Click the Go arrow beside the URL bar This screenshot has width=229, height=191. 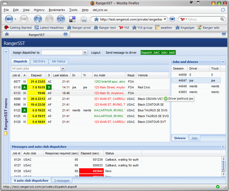pyautogui.click(x=172, y=19)
